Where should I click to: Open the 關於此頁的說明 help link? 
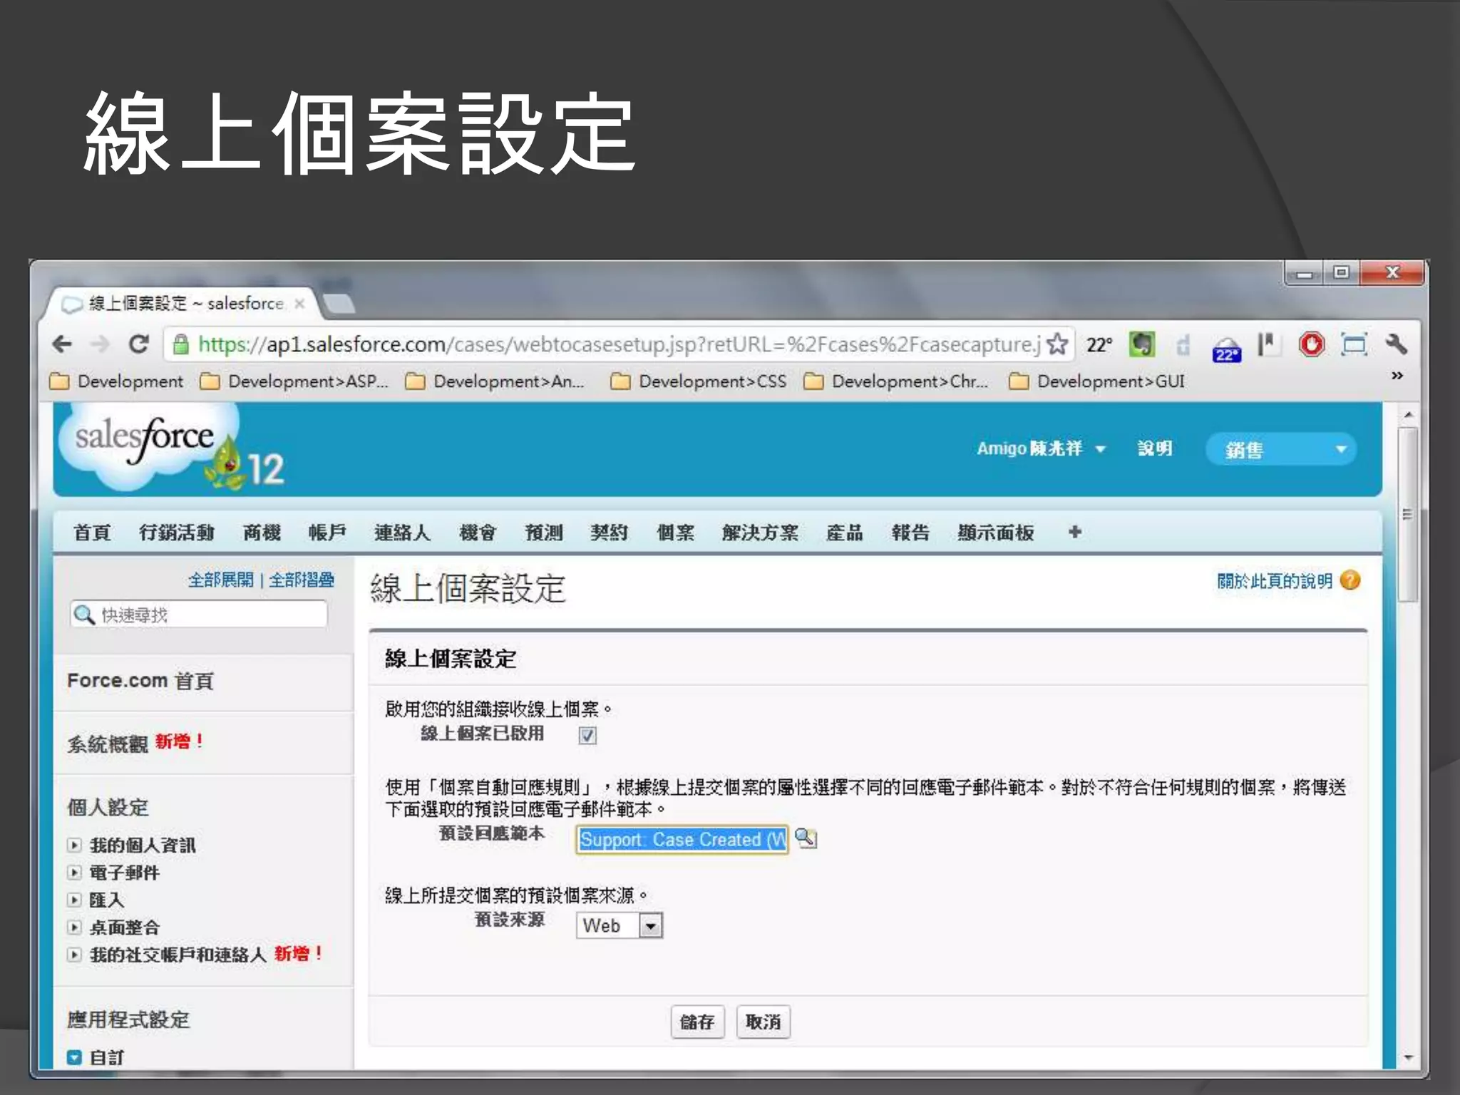(1274, 581)
